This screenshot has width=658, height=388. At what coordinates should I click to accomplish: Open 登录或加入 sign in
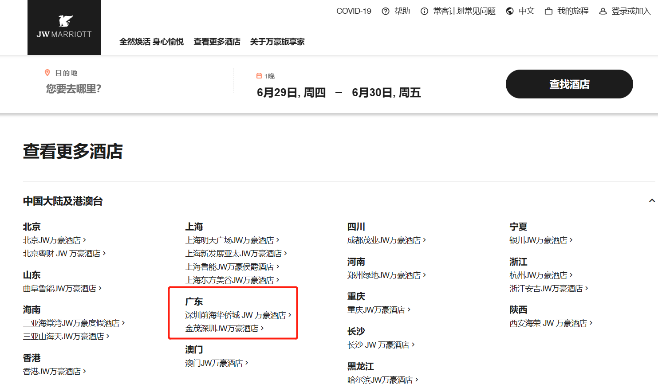(631, 11)
